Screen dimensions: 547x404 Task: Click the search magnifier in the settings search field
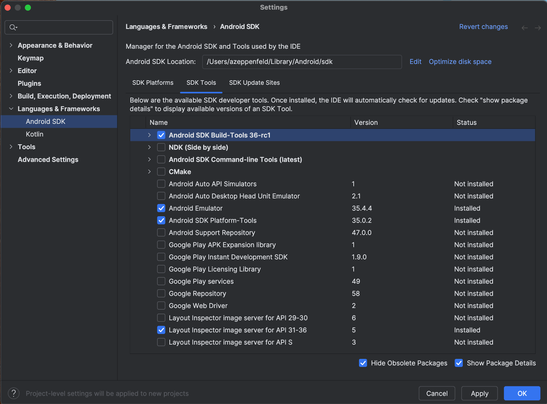tap(12, 27)
